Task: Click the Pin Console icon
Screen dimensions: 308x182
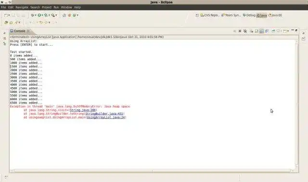Action: (x=273, y=31)
